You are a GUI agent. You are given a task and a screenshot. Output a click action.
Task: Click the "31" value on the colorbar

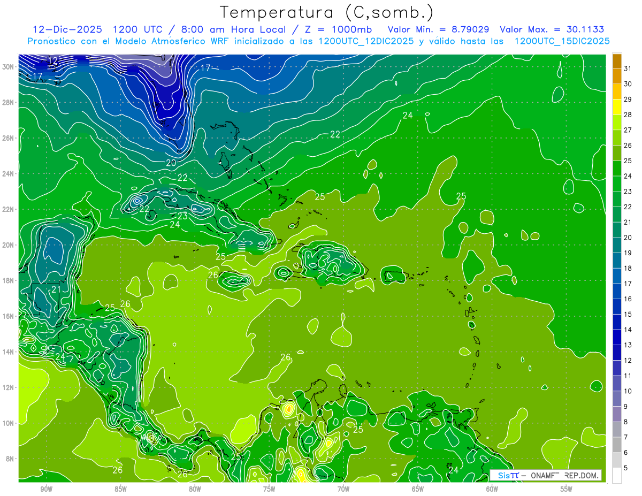pos(628,68)
